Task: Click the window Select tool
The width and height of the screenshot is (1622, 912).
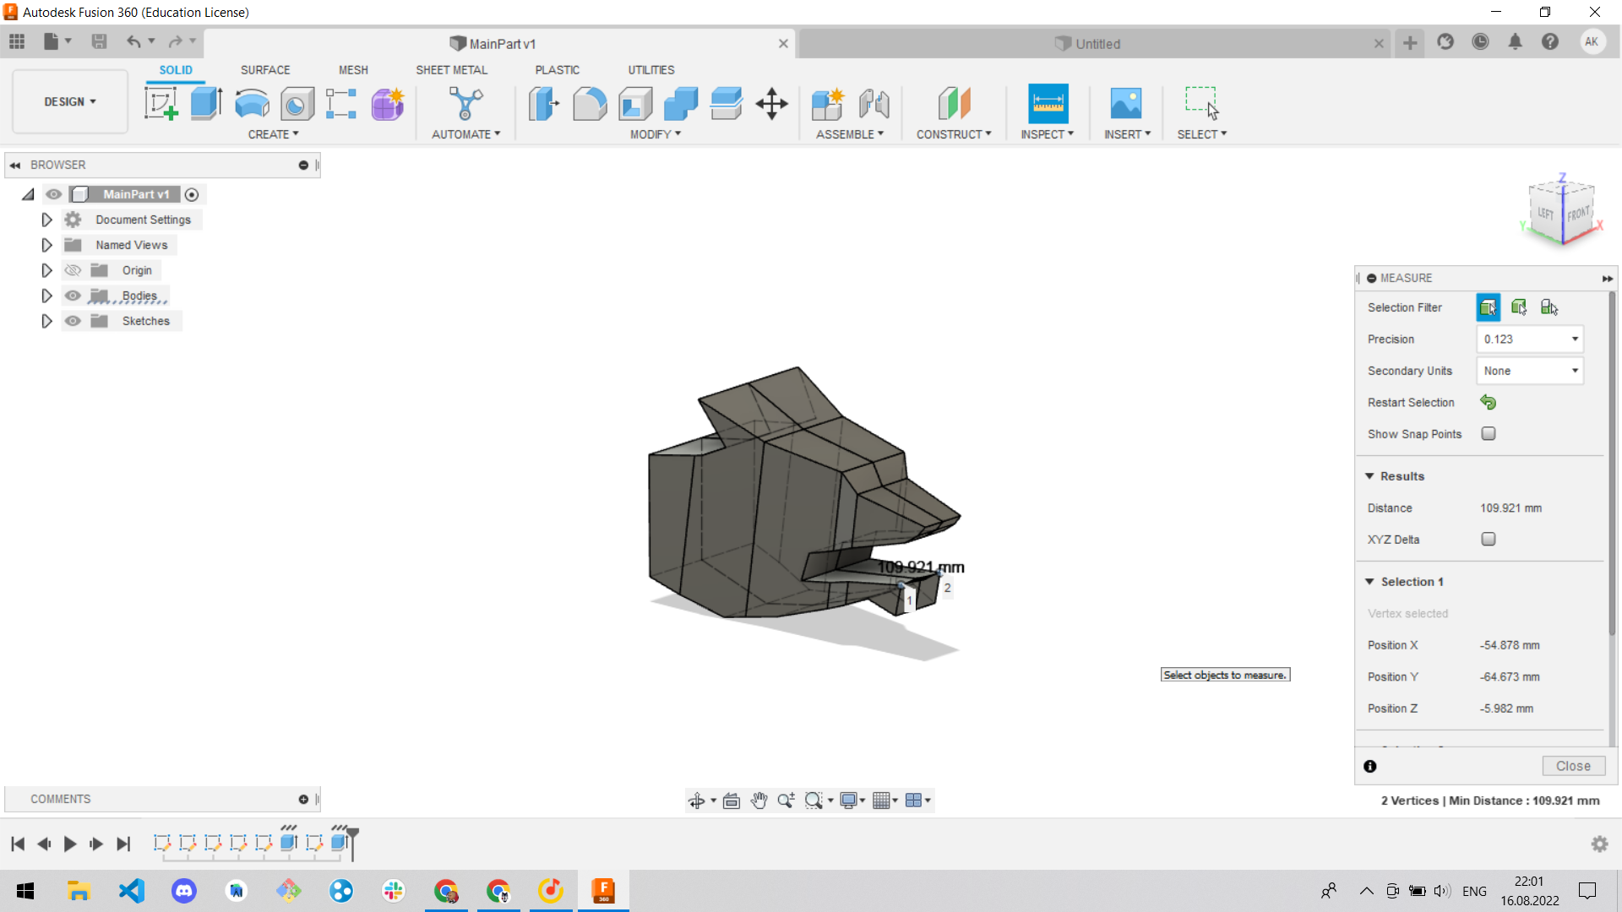Action: pyautogui.click(x=1201, y=104)
